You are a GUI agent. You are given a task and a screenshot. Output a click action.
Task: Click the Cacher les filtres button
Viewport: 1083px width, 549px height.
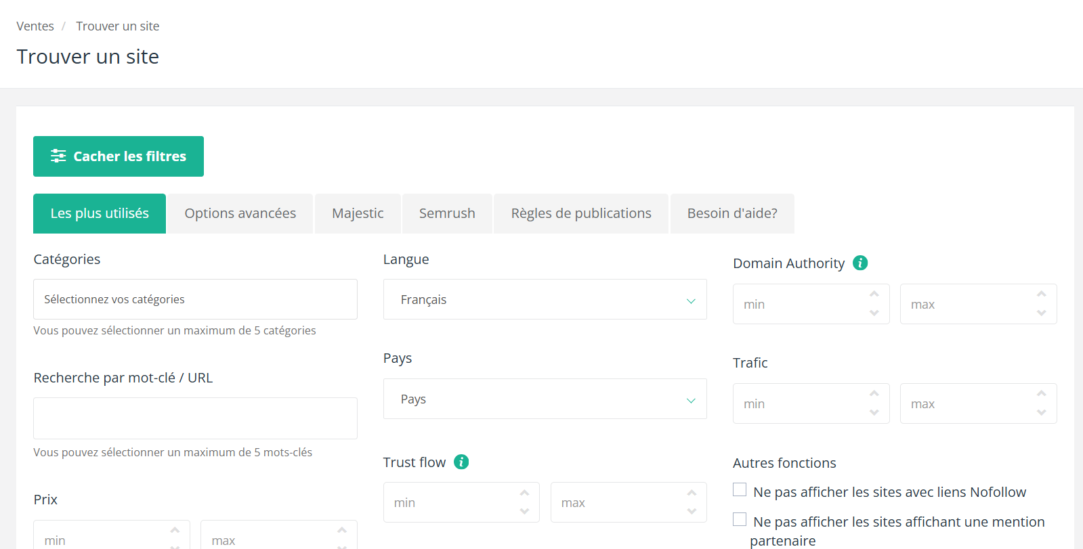tap(119, 156)
